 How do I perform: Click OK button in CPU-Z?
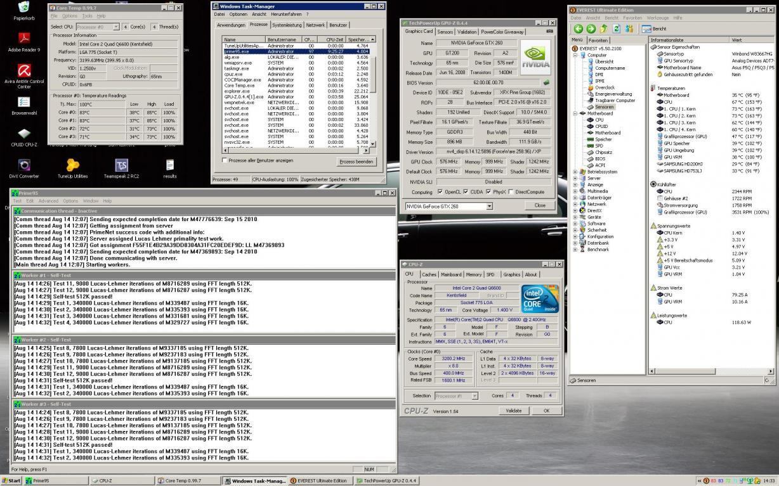click(x=546, y=411)
